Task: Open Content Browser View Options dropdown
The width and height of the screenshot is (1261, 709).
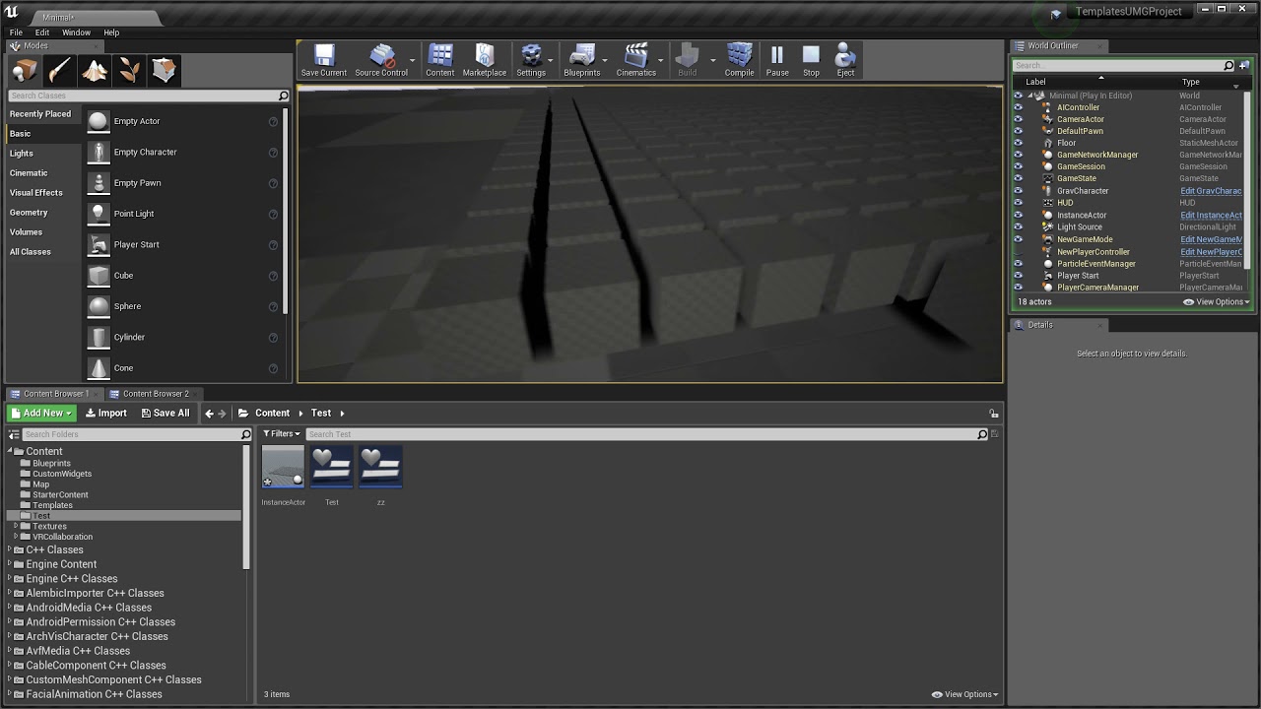Action: (965, 694)
